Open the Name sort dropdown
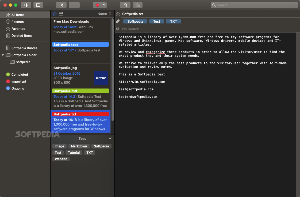300x197 pixels. point(104,14)
